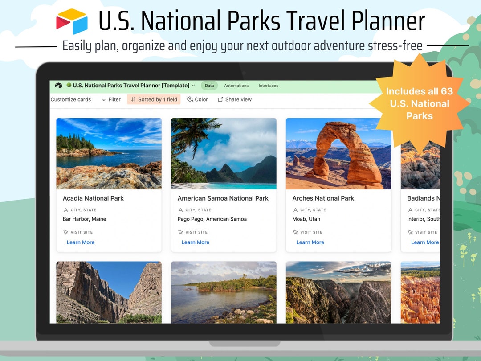Open the Interfaces tab
Screen dimensions: 481x361
click(269, 86)
